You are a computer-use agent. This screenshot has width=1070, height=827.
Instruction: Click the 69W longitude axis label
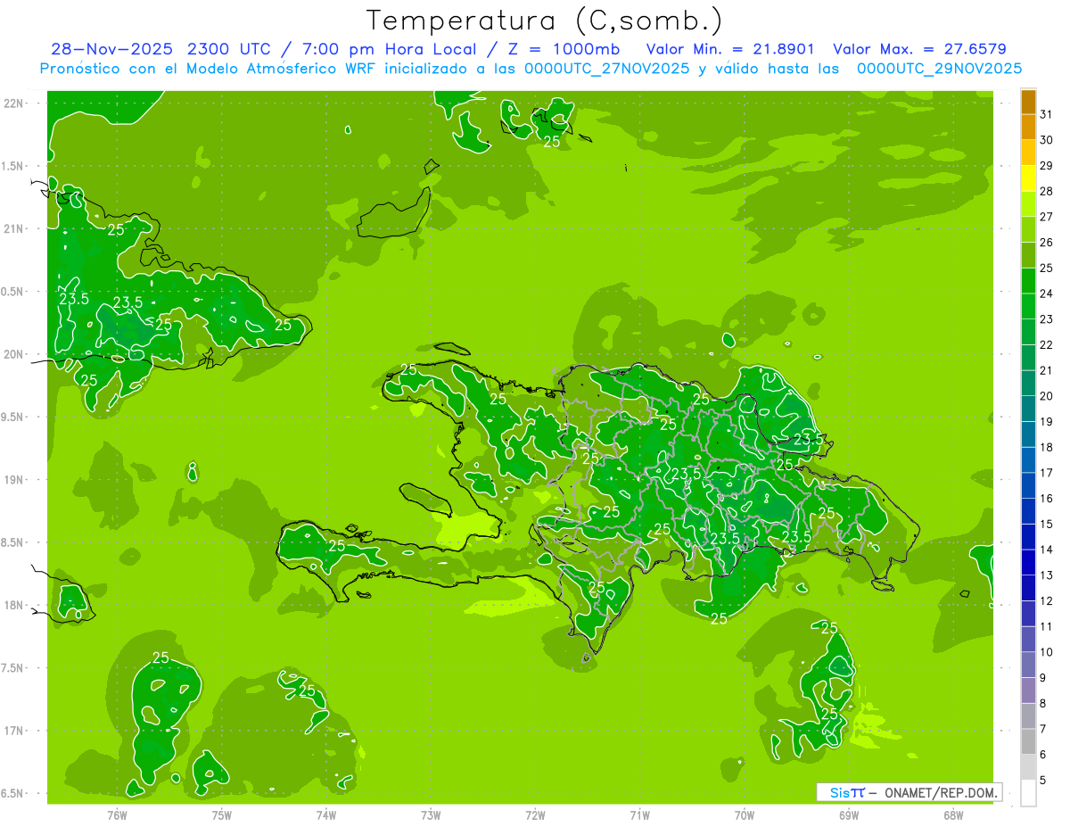click(x=848, y=815)
